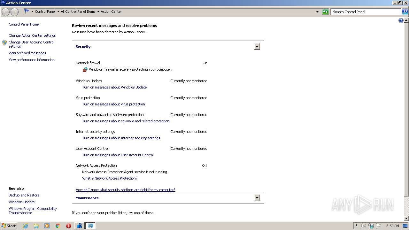This screenshot has width=409, height=230.
Task: Click the active Action Center taskbar button
Action: pyautogui.click(x=90, y=226)
